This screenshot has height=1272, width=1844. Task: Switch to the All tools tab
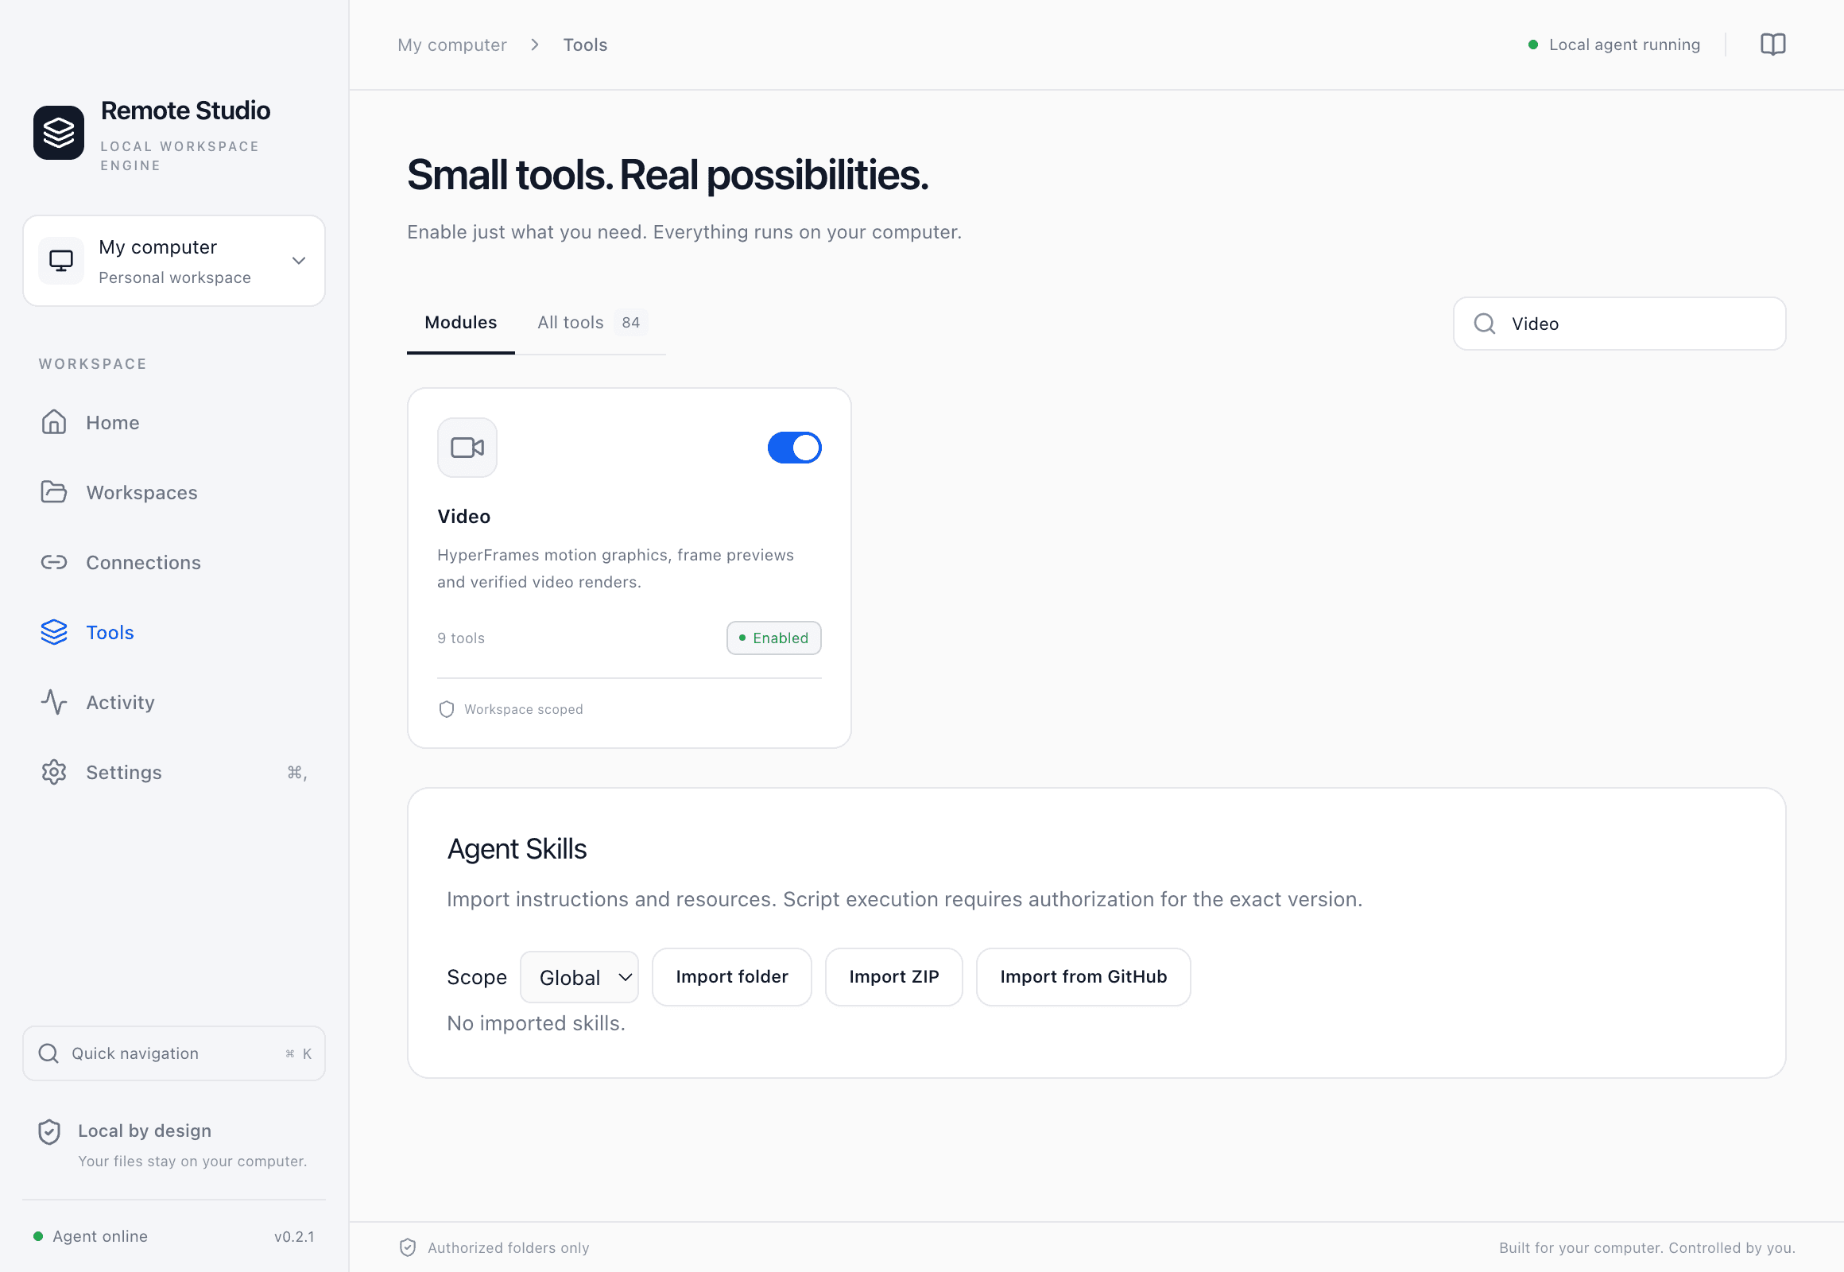[x=591, y=322]
